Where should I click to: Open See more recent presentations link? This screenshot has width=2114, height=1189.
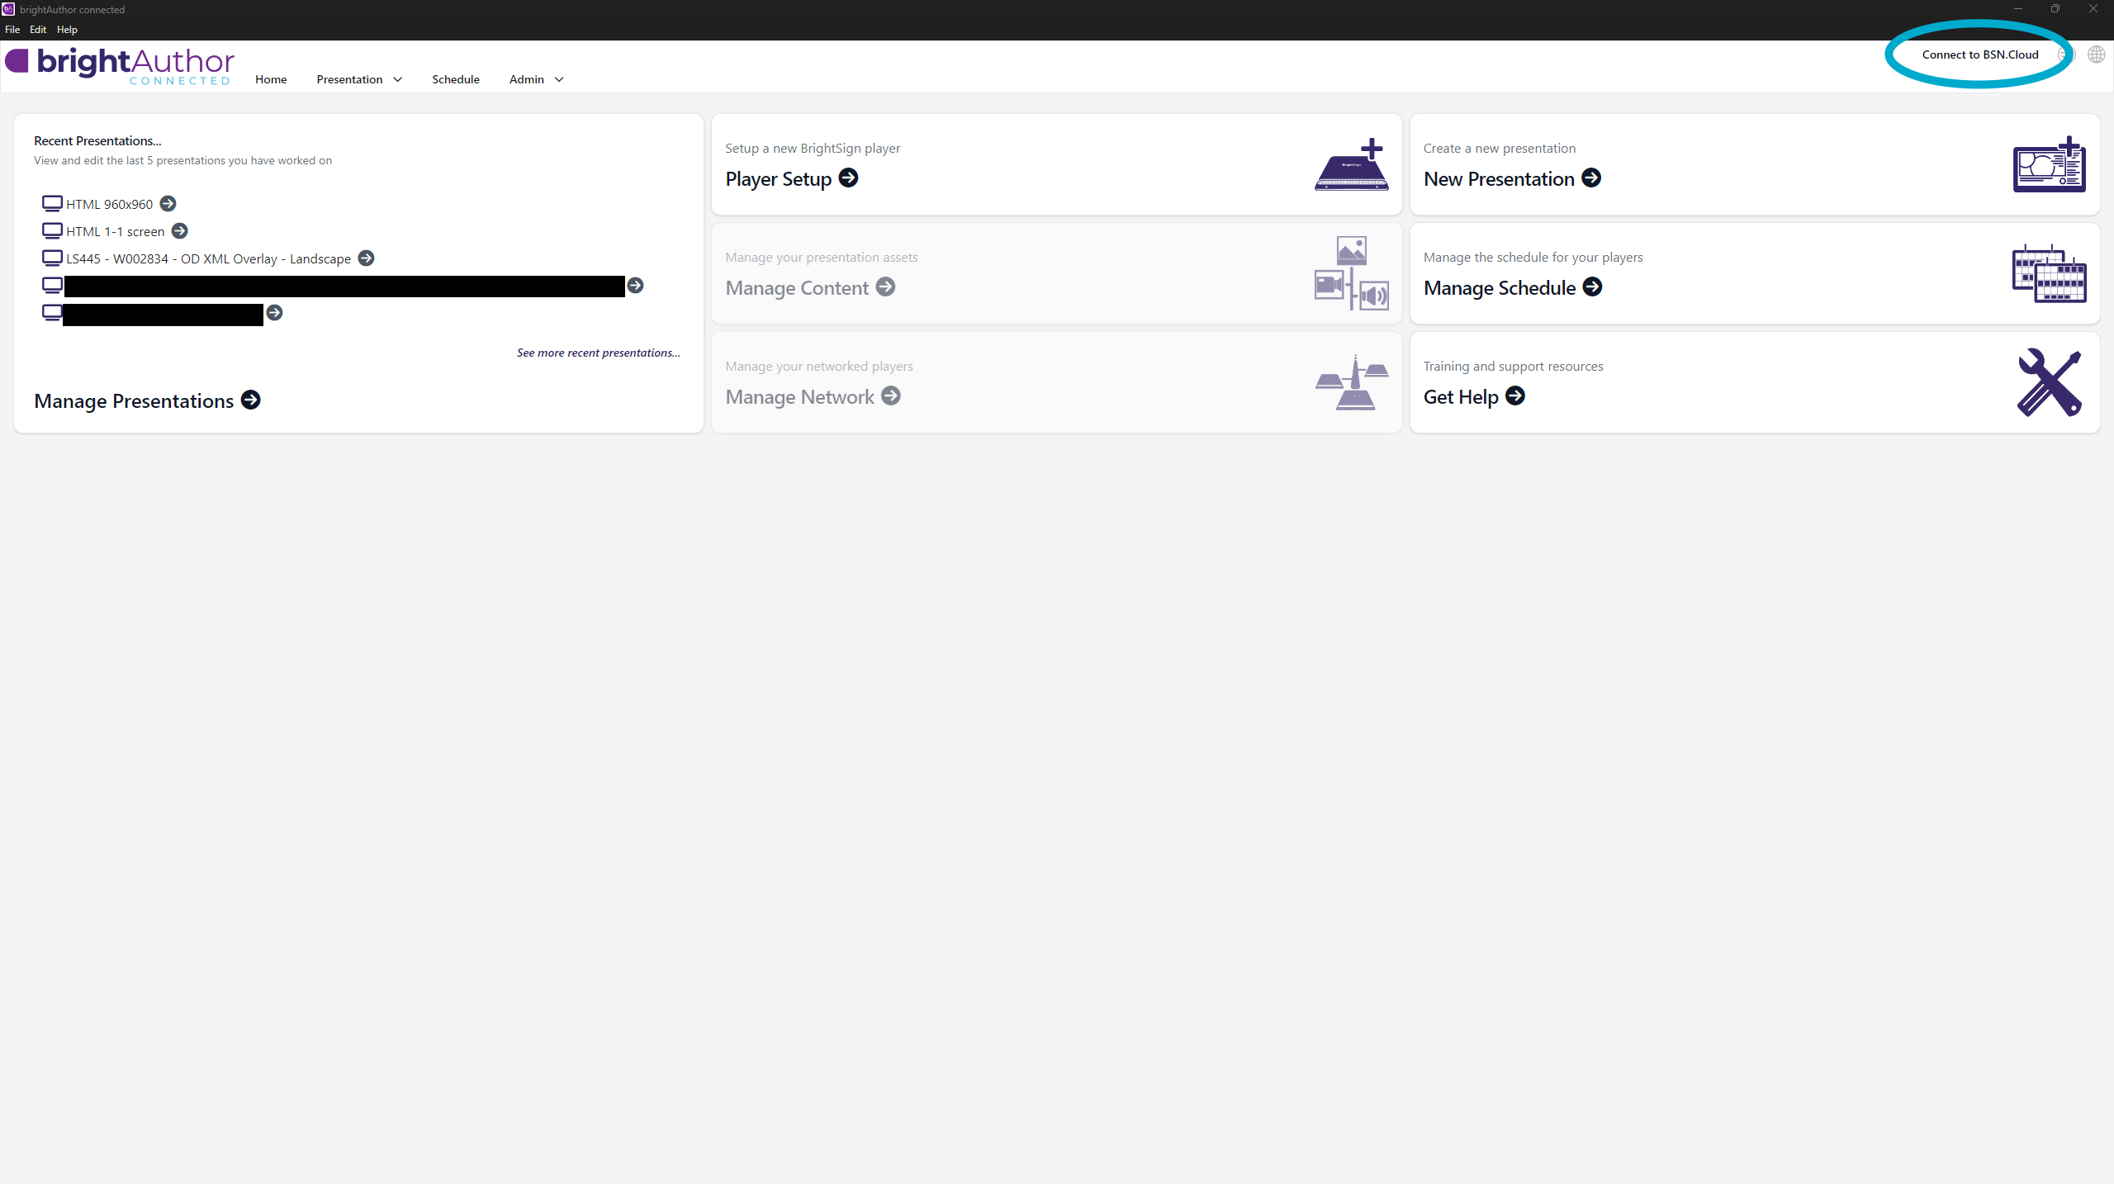598,353
